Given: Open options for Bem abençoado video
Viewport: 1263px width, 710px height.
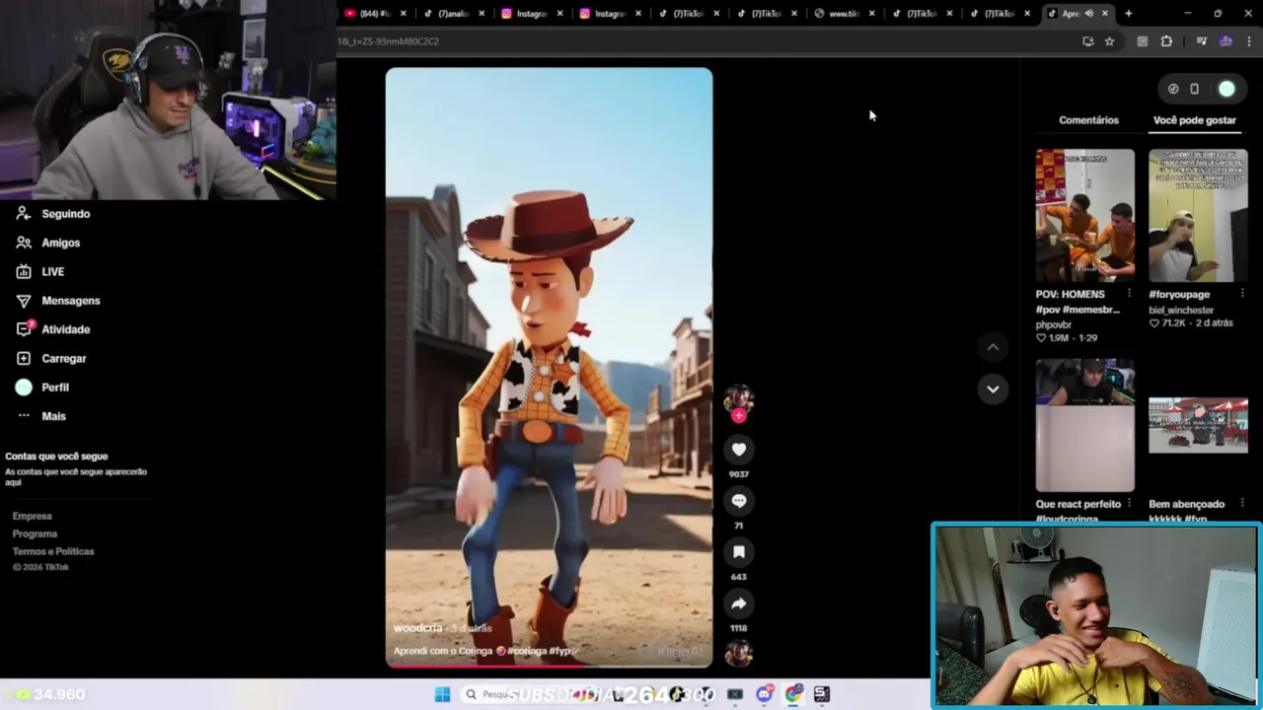Looking at the screenshot, I should tap(1242, 504).
